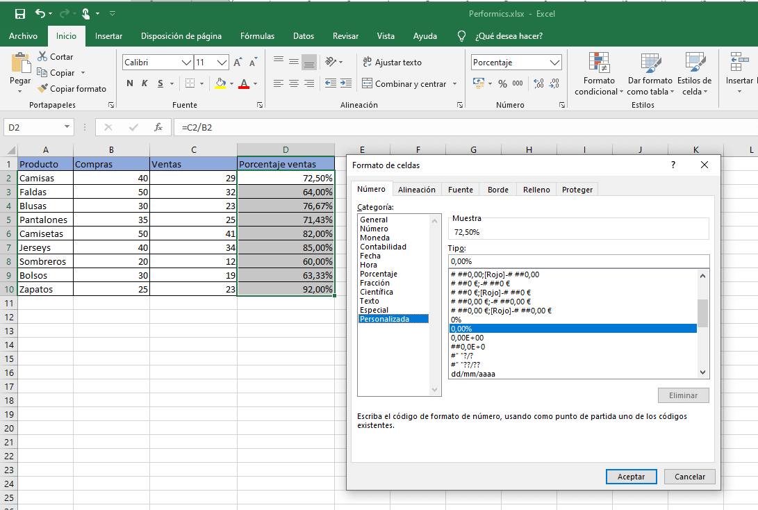Click the fill color paint bucket
Image resolution: width=758 pixels, height=510 pixels.
220,83
